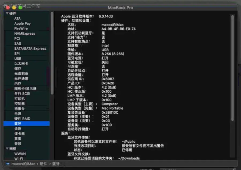Select 并行 SCSI in the sidebar
The image size is (241, 170).
point(22,94)
